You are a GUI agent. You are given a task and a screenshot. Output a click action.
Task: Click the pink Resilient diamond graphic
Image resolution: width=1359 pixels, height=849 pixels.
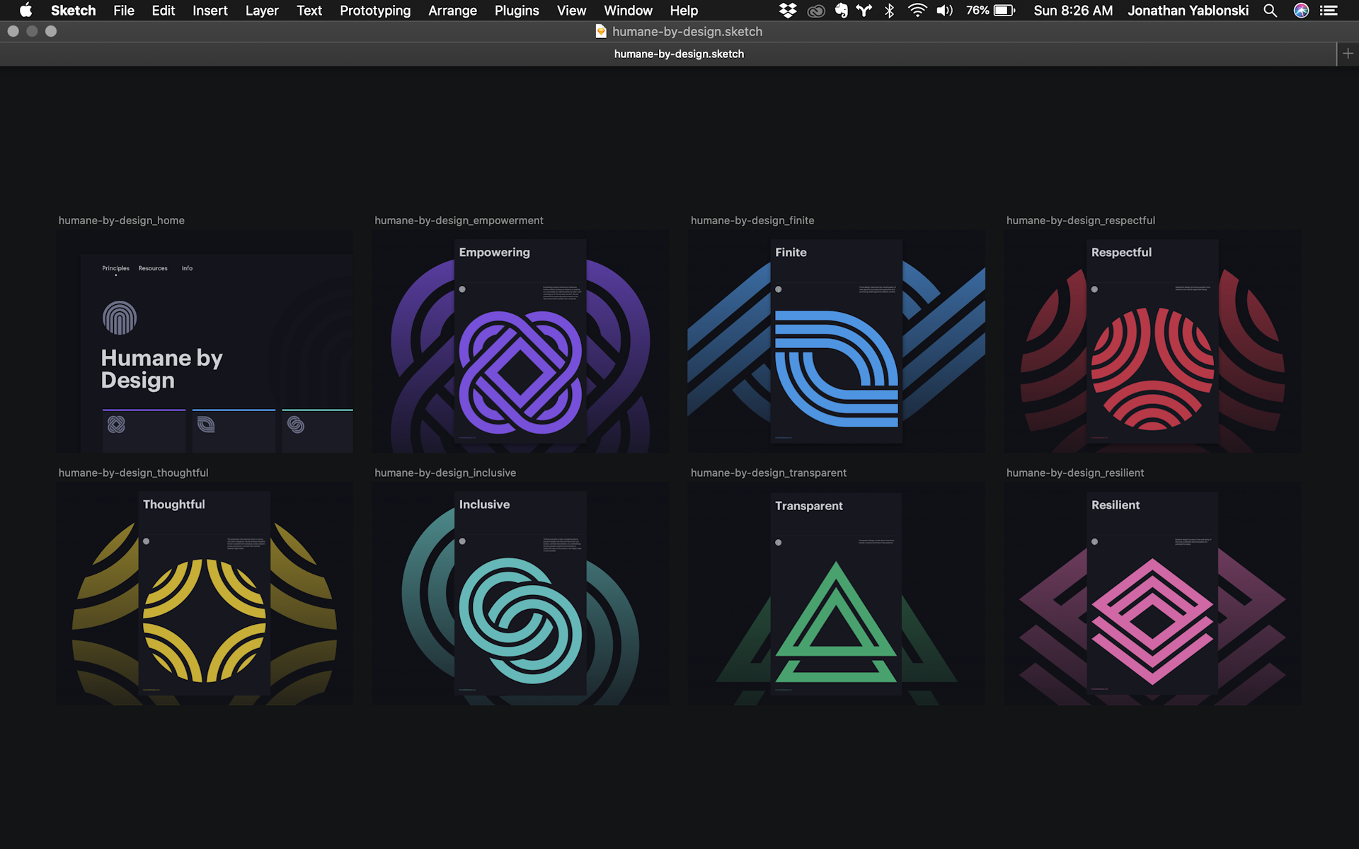tap(1152, 621)
